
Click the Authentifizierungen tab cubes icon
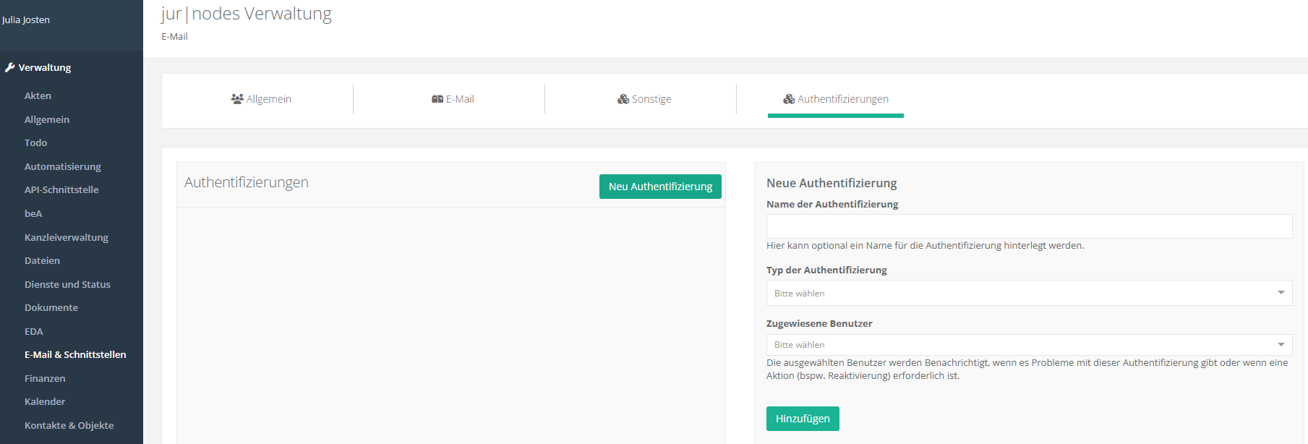(x=789, y=99)
